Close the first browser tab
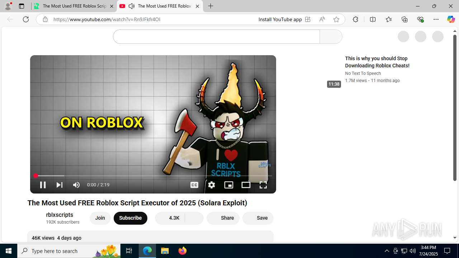The width and height of the screenshot is (459, 258). pos(112,6)
